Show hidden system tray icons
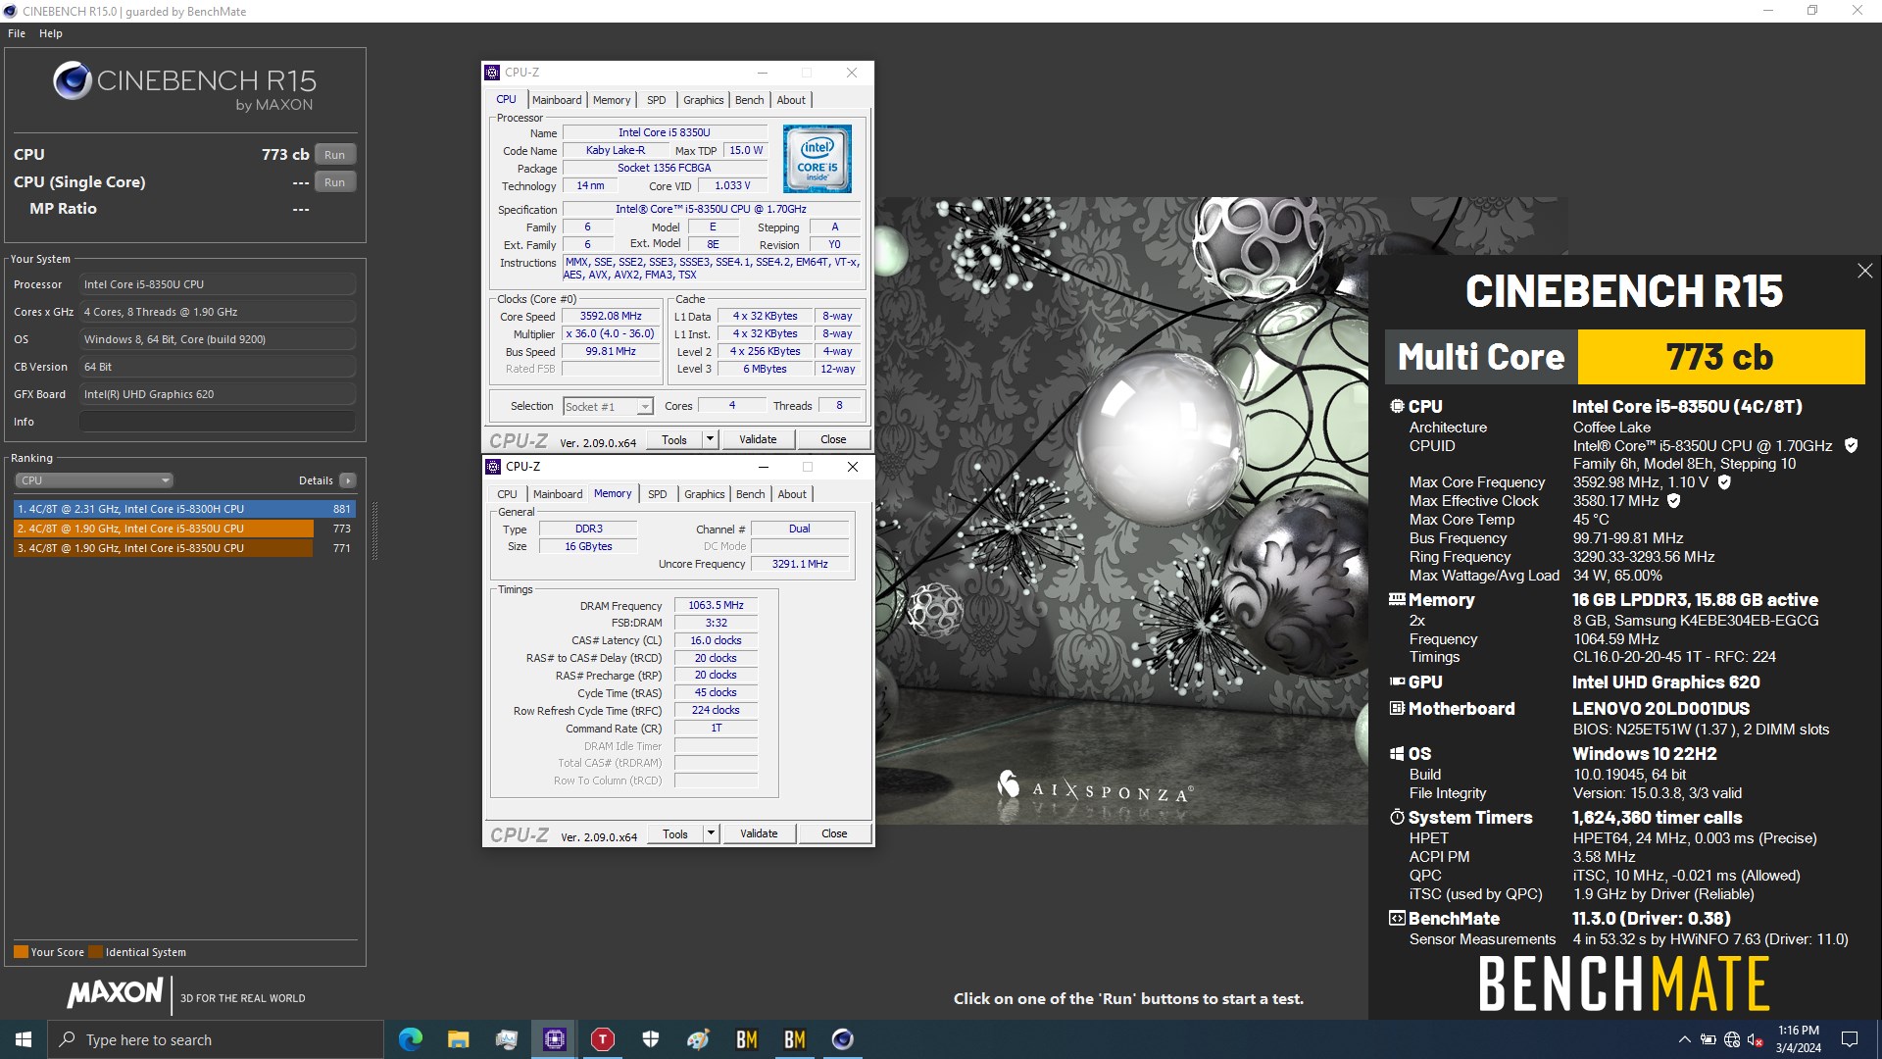The width and height of the screenshot is (1882, 1059). [1684, 1039]
